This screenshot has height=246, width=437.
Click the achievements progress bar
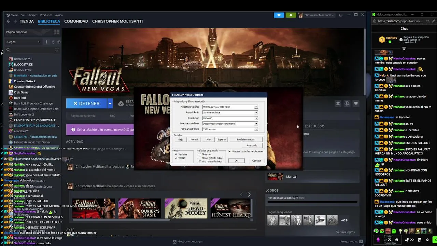pos(312,202)
